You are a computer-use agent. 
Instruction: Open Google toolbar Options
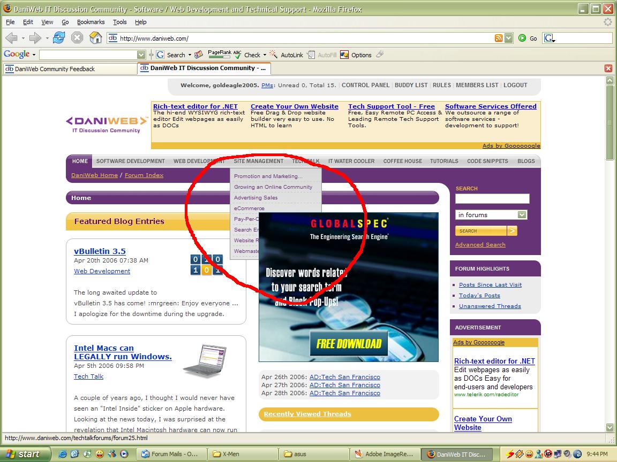356,55
